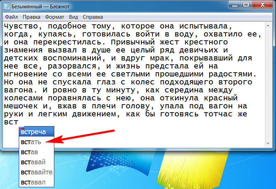The image size is (276, 189).
Task: Maximize the Блокнот window
Action: click(x=246, y=5)
